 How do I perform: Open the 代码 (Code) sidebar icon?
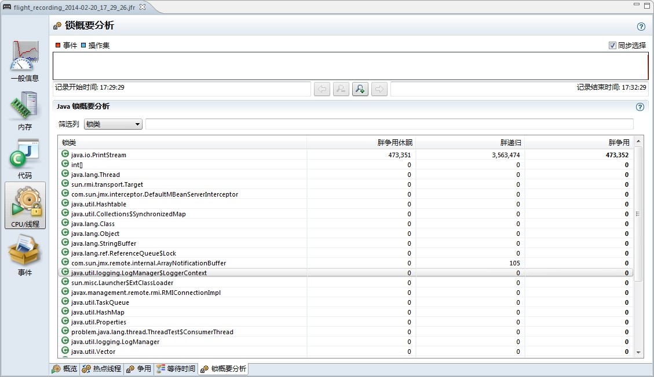pos(25,158)
